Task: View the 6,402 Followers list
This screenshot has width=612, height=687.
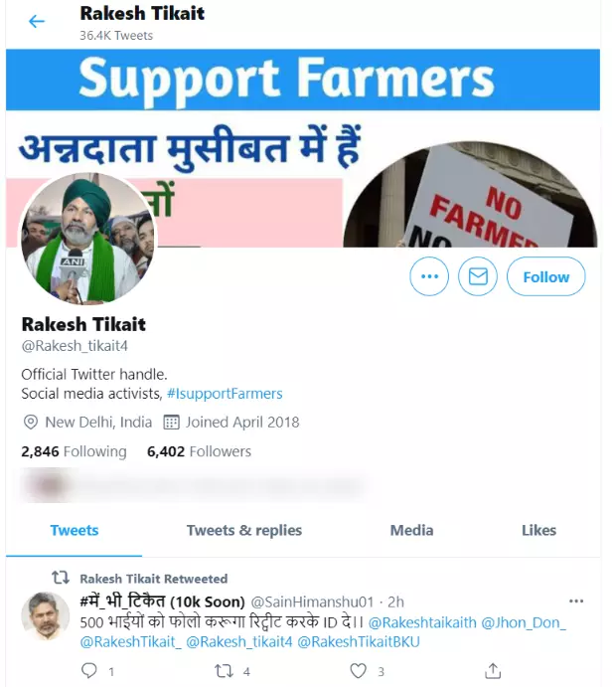Action: tap(199, 451)
